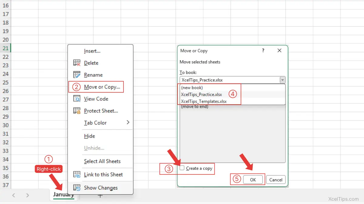The image size is (364, 204).
Task: Add a new sheet with plus icon
Action: [100, 196]
